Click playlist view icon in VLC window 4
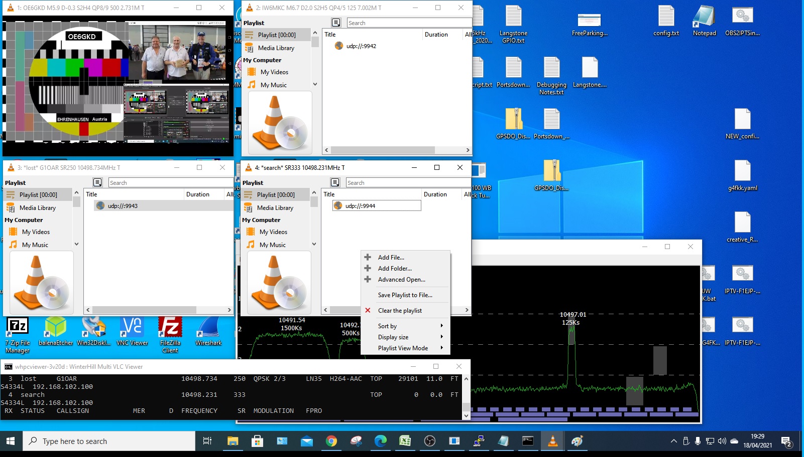This screenshot has width=804, height=457. click(335, 182)
